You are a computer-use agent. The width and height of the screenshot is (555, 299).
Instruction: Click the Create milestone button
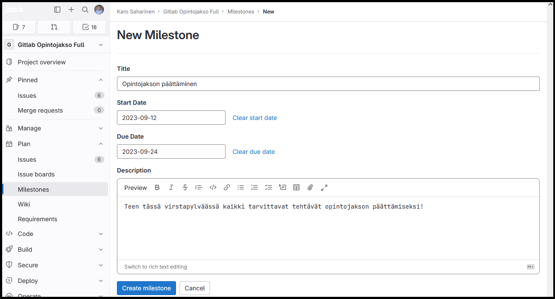tap(146, 288)
